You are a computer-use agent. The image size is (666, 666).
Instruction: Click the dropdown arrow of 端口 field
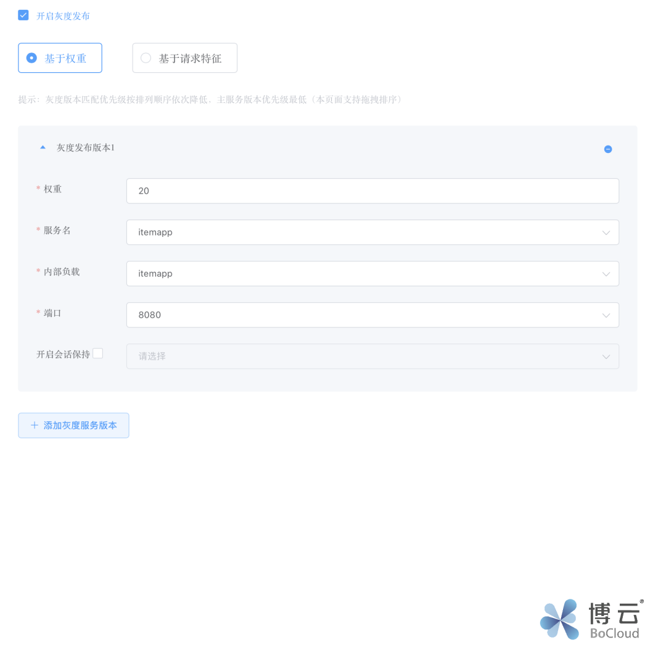pyautogui.click(x=606, y=314)
